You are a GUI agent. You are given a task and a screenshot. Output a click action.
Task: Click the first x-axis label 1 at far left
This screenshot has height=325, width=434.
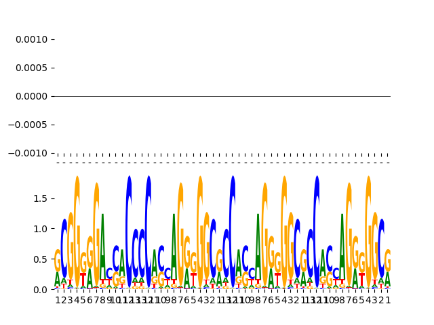58,300
